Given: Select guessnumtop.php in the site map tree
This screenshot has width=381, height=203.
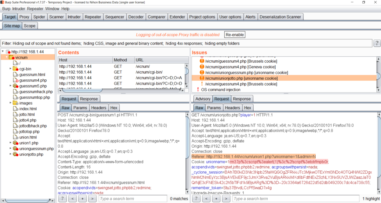Looking at the screenshot, I should click(35, 97).
